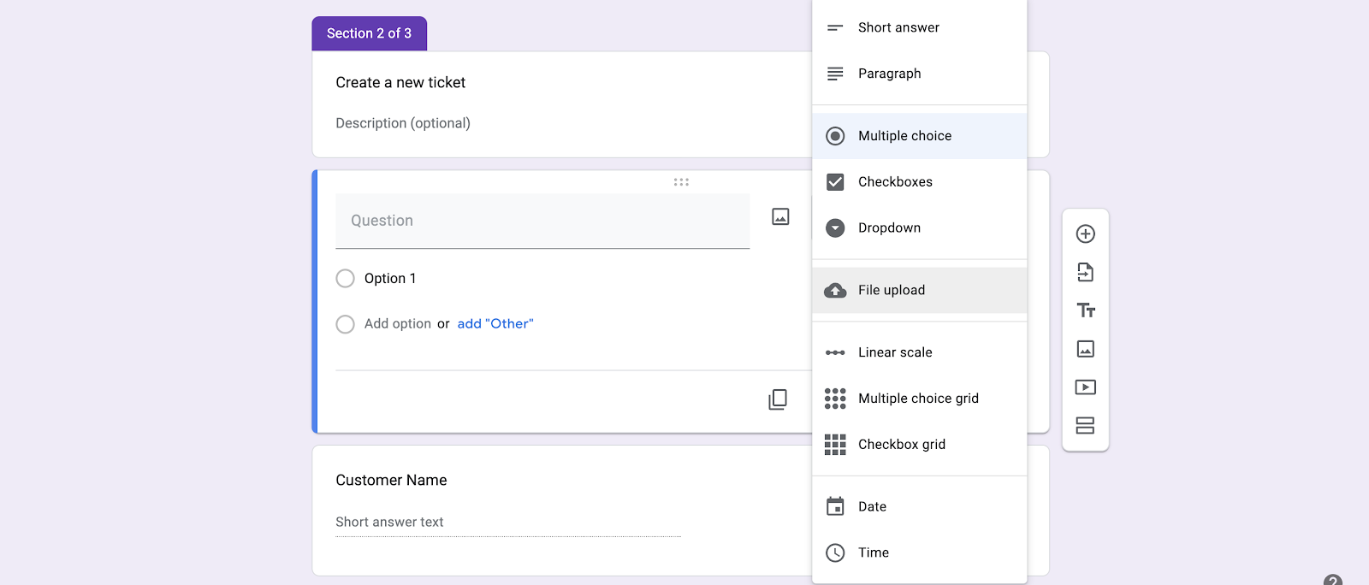
Task: Select Dropdown question type
Action: 919,227
